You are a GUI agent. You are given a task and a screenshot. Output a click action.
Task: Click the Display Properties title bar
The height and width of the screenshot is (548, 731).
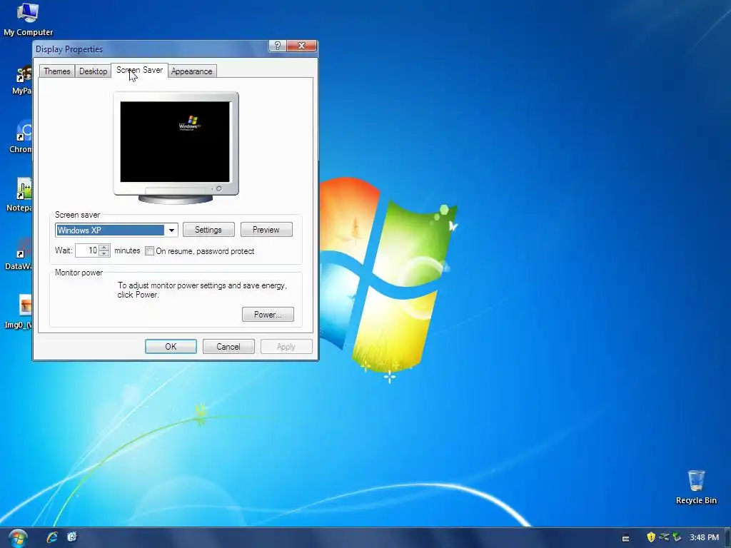pyautogui.click(x=149, y=49)
